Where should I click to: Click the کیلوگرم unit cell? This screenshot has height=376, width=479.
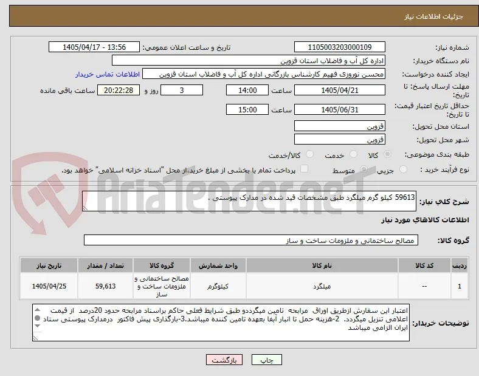pyautogui.click(x=218, y=286)
